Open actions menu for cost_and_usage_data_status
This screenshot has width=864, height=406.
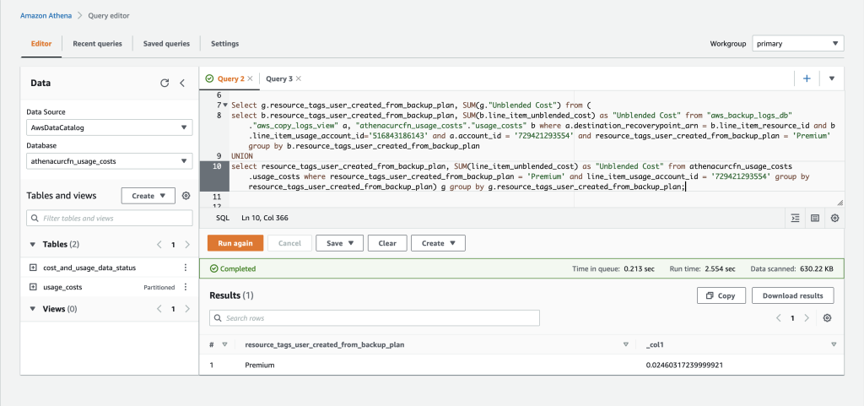186,268
